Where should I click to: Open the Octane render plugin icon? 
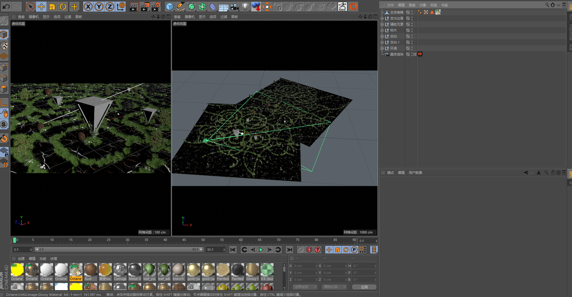[353, 6]
